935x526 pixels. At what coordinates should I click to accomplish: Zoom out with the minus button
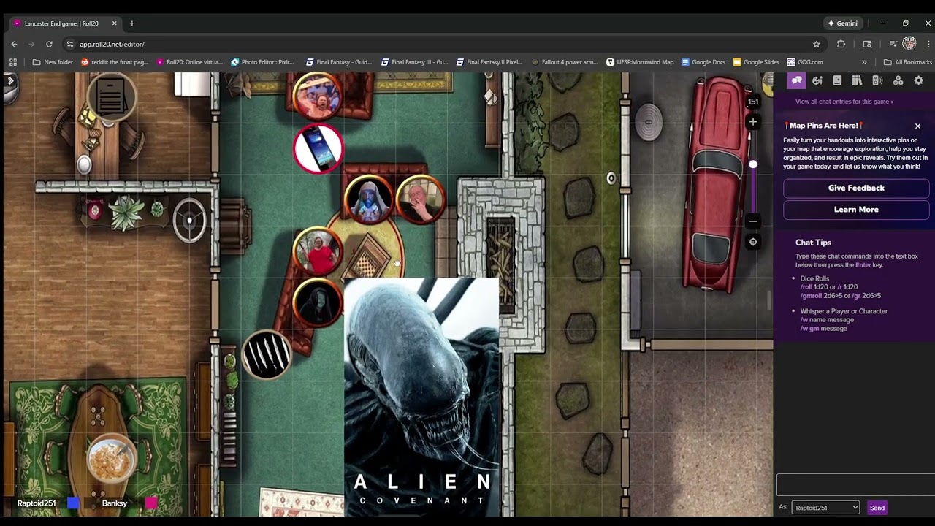pyautogui.click(x=753, y=221)
